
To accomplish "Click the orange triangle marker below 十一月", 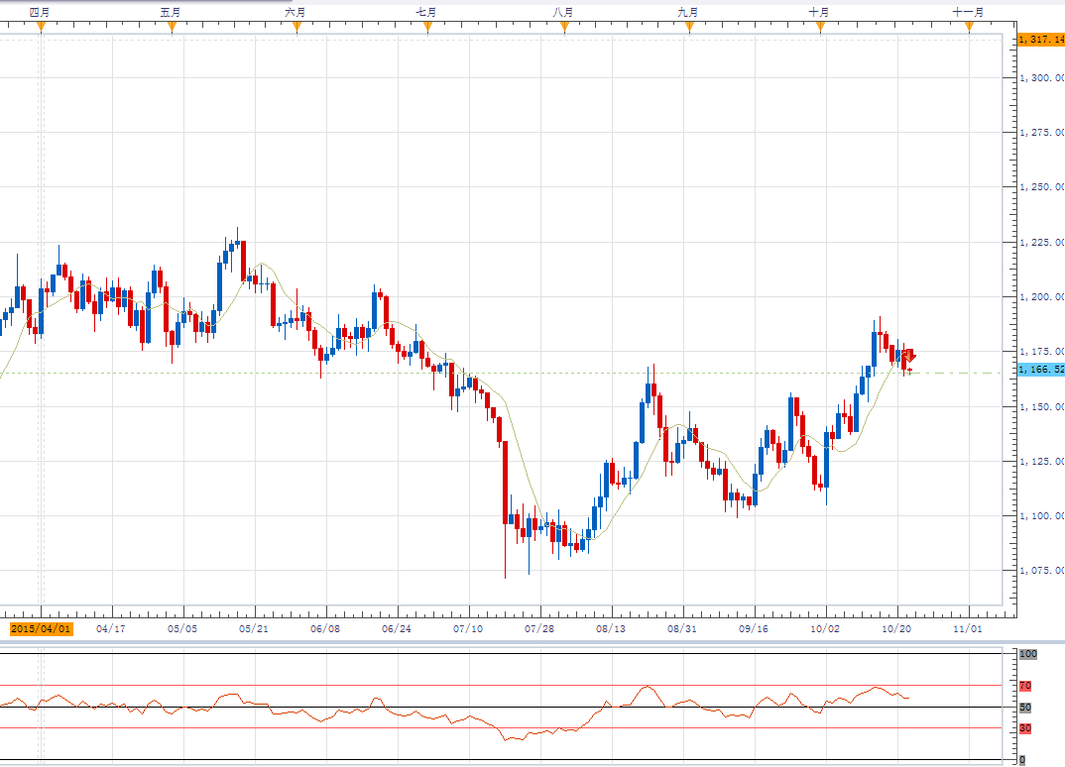I will tap(969, 27).
